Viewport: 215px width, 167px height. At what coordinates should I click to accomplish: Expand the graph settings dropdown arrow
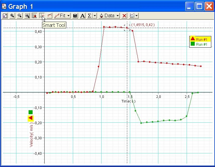point(137,16)
